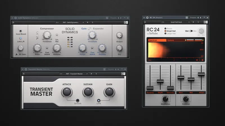Click Compressor Release knob in Solid Dynamics
The height and width of the screenshot is (126, 225).
tap(57, 48)
